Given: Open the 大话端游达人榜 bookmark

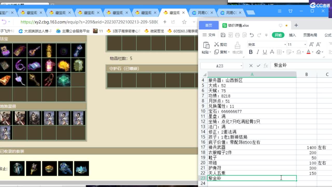Looking at the screenshot, I should 35,31.
